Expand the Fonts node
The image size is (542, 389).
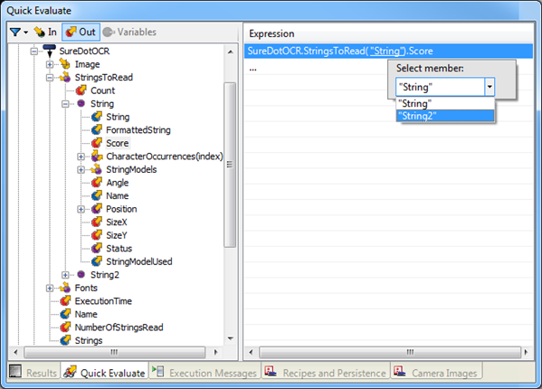tap(50, 288)
